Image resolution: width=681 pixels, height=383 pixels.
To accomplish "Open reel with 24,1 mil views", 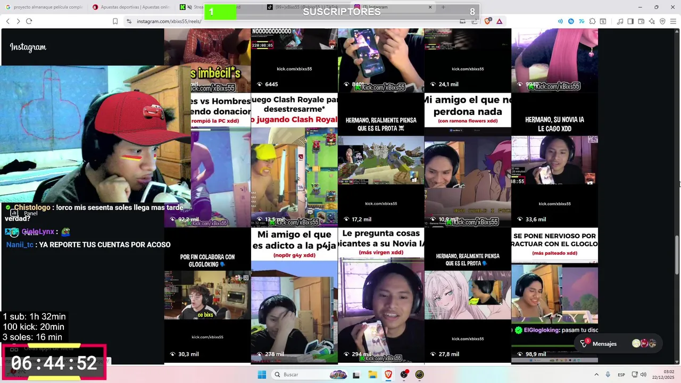I will [x=468, y=60].
